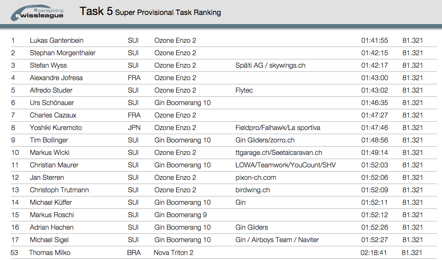This screenshot has width=442, height=260.
Task: Select Thomas Milko's Nova Triton 2 glider
Action: click(x=173, y=253)
